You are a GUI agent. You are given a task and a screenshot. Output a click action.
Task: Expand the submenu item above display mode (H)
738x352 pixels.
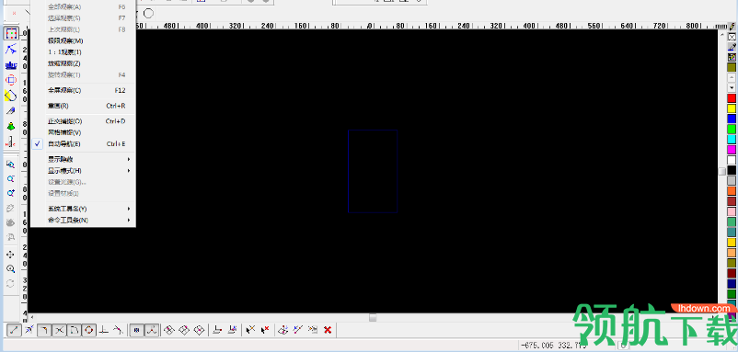[83, 159]
